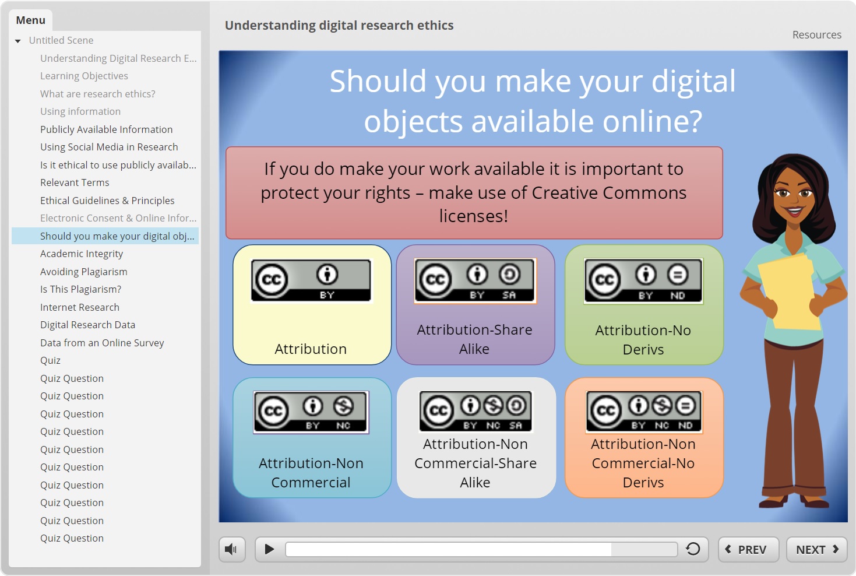Click the 'Attribution-Share Alike' label in purple card
This screenshot has width=856, height=576.
pos(474,339)
